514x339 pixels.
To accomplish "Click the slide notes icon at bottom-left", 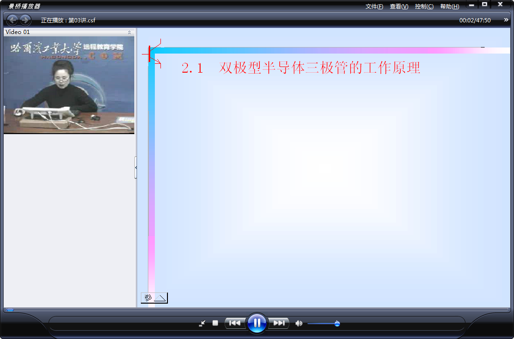I will 148,298.
